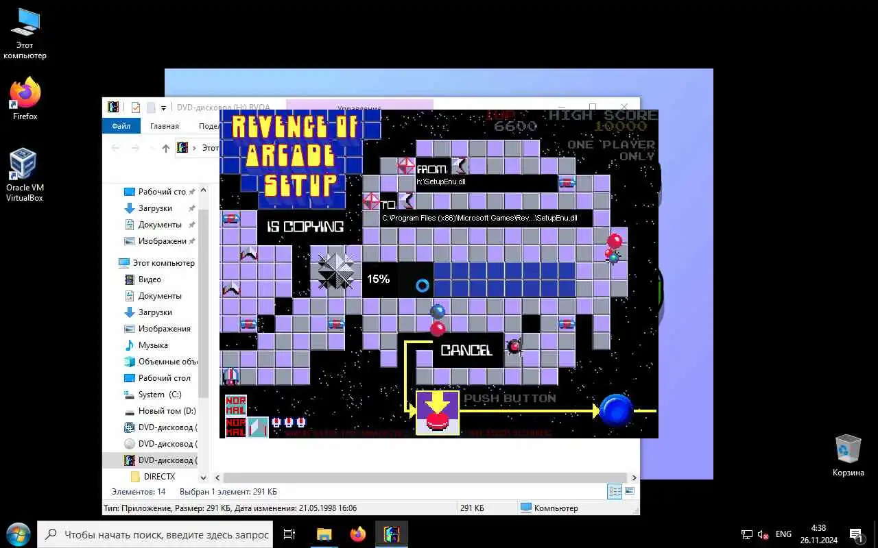Viewport: 878px width, 548px height.
Task: Expand the breadcrumb chevron before Этот
Action: (x=195, y=148)
